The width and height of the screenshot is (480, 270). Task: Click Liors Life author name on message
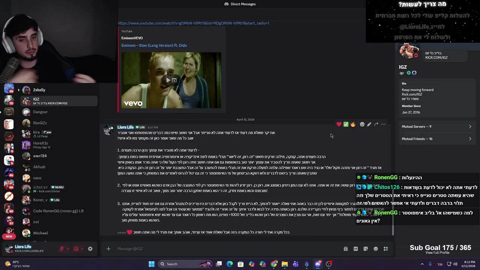(125, 127)
